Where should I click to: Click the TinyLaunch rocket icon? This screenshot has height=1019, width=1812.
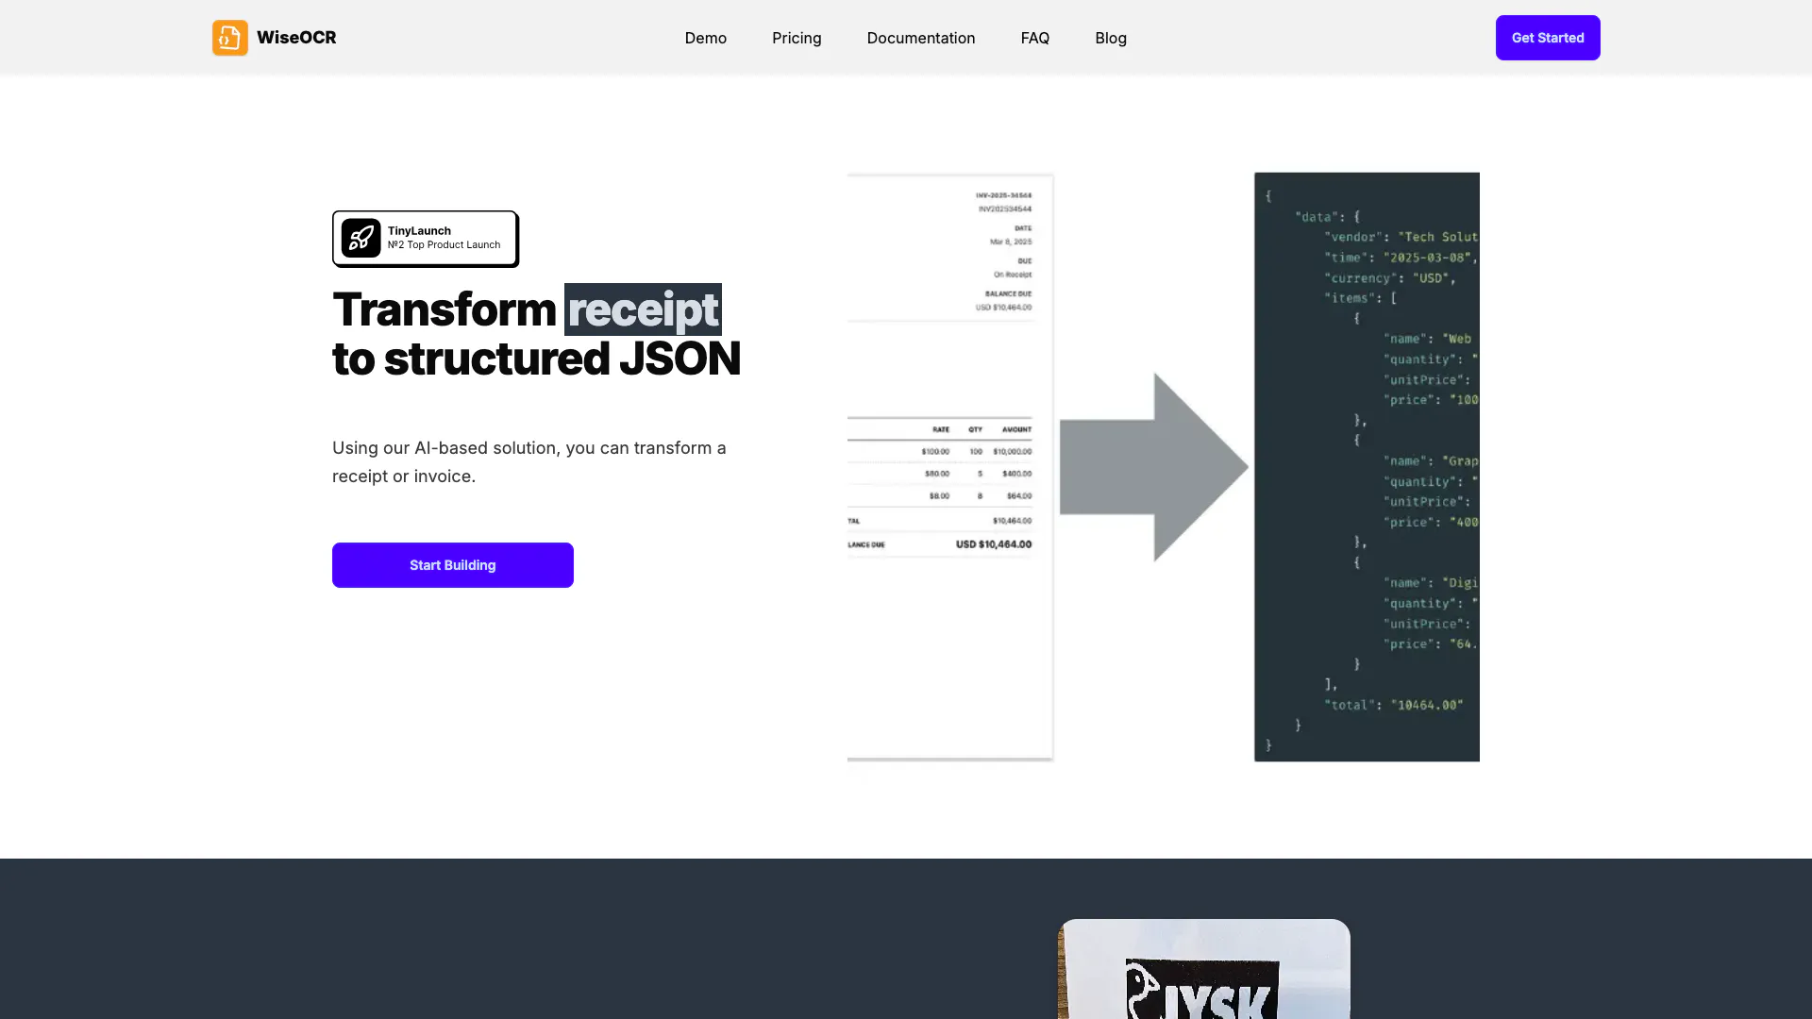click(361, 238)
